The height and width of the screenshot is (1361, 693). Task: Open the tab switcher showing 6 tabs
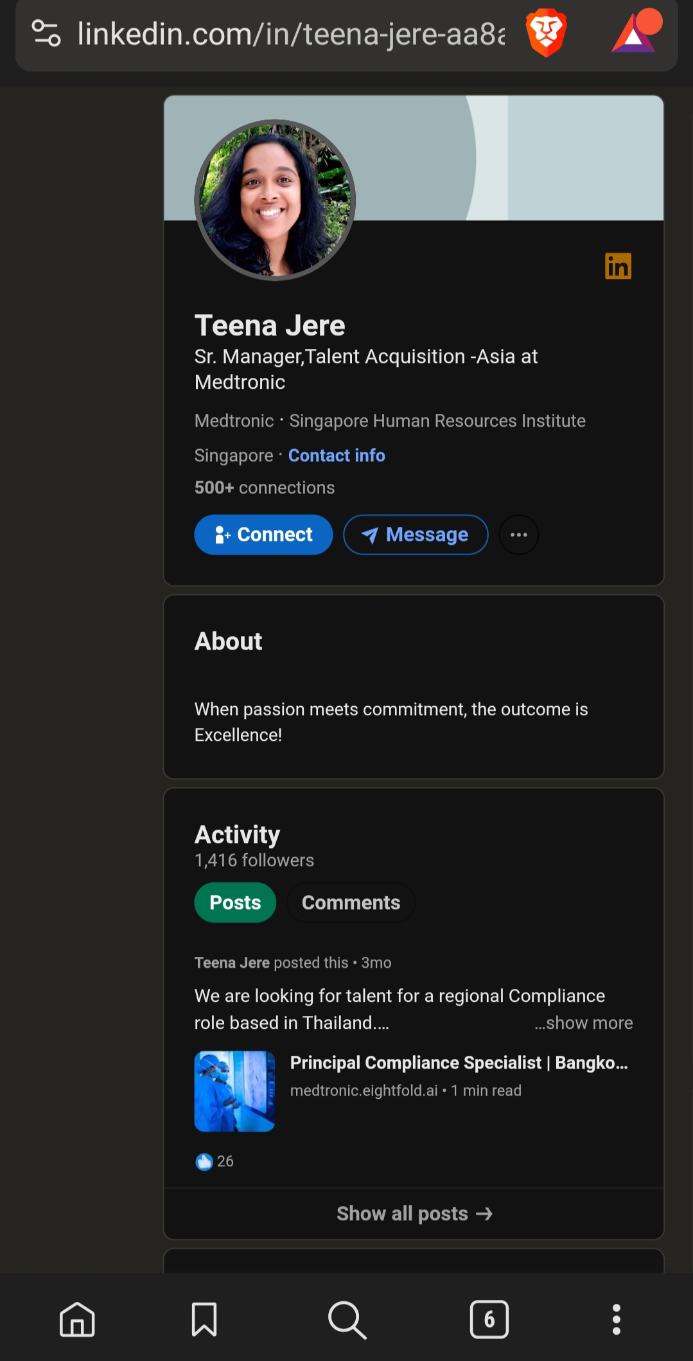(489, 1320)
